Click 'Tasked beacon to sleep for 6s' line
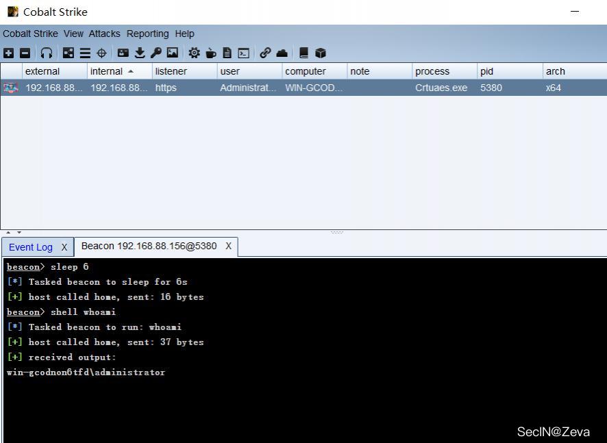 97,281
